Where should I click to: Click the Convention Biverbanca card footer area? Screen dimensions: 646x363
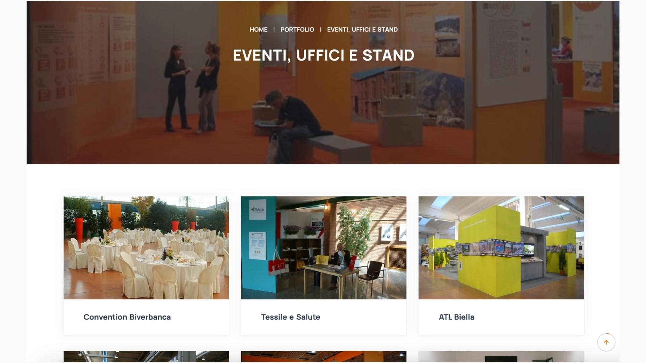pos(146,317)
